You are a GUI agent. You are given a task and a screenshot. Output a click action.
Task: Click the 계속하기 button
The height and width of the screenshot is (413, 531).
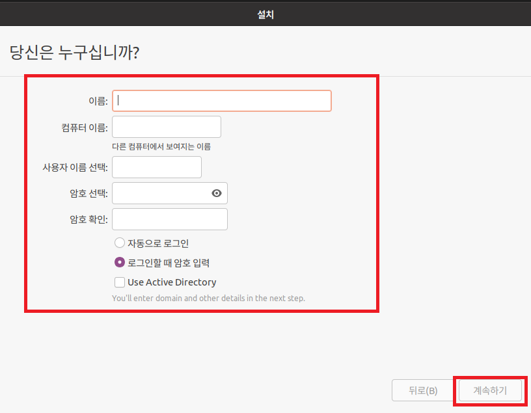(490, 390)
